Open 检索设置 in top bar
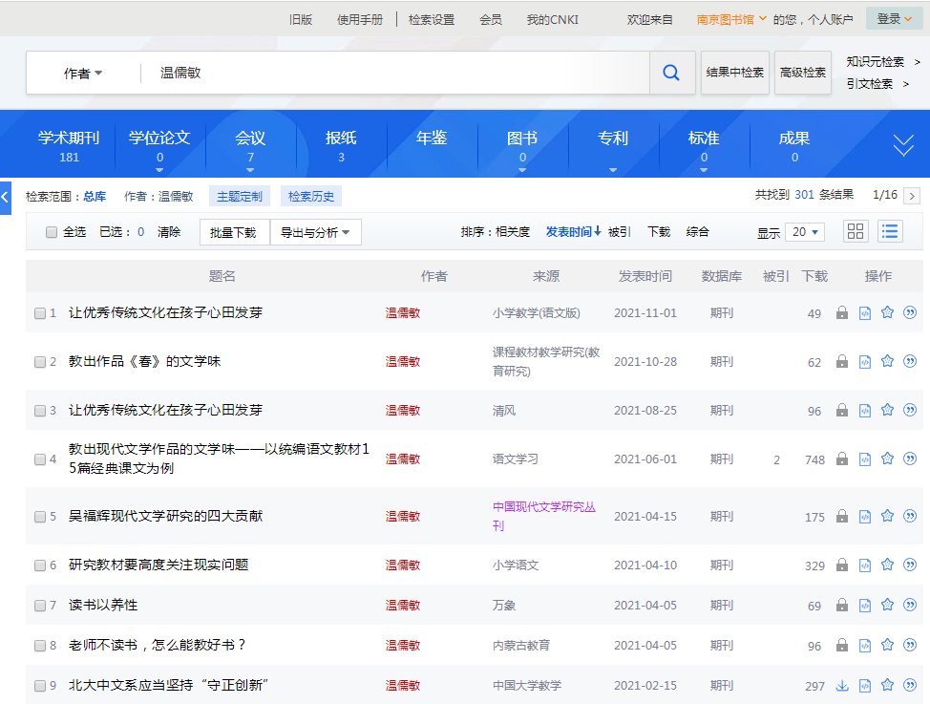Screen dimensions: 930x704 pyautogui.click(x=432, y=20)
